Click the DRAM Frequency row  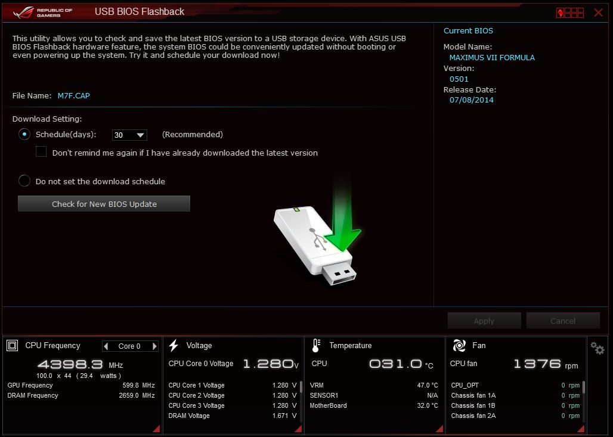[81, 396]
